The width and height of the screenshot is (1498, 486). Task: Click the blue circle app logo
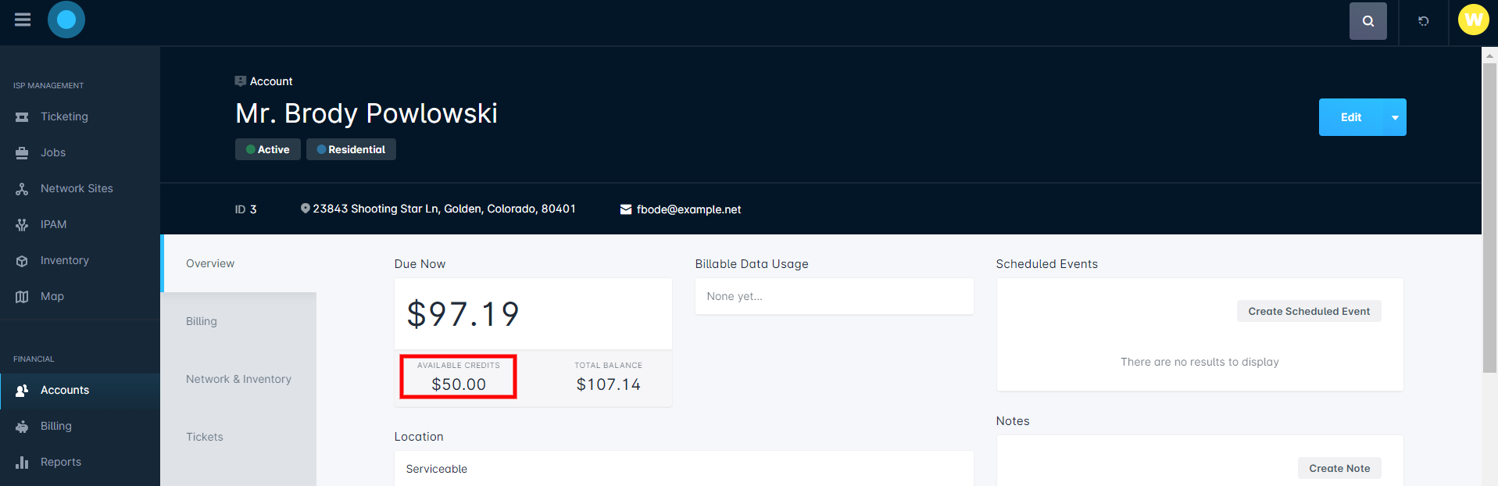[x=66, y=20]
